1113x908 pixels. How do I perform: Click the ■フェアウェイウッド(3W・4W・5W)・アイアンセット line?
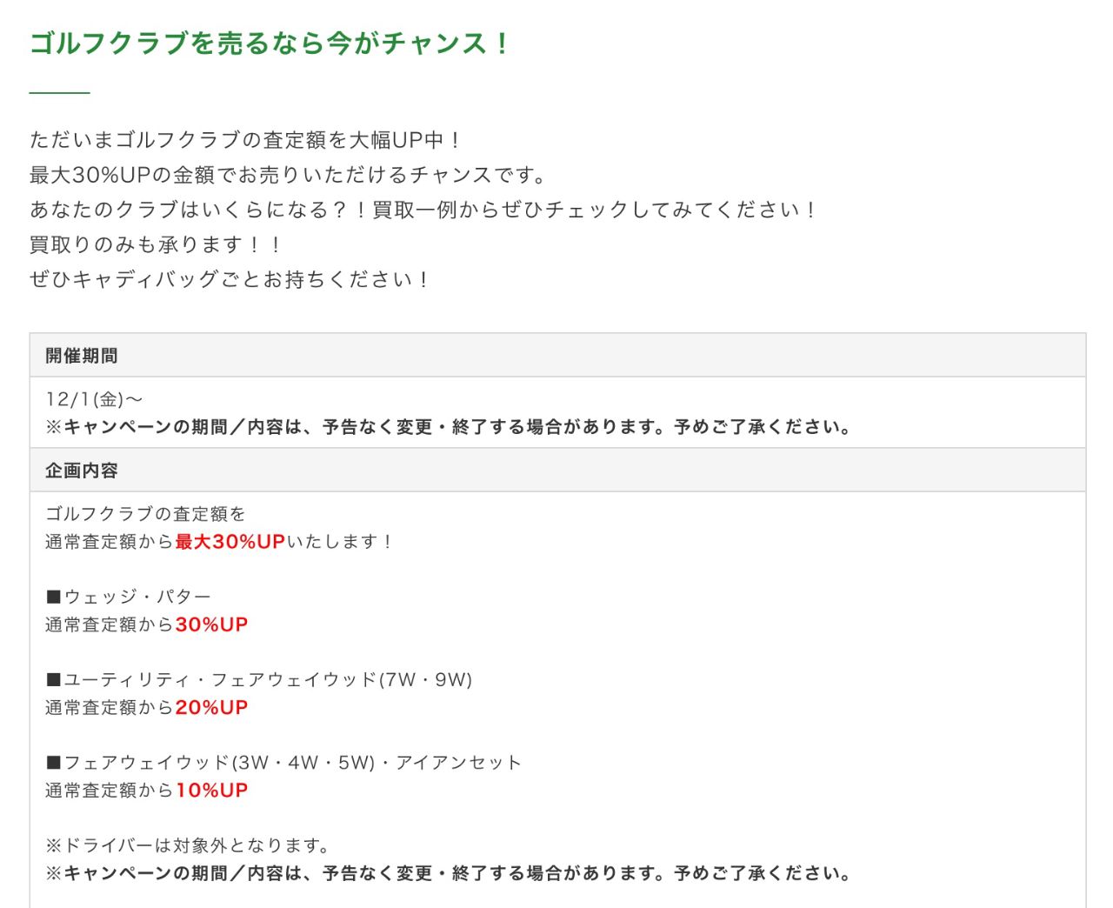[283, 763]
